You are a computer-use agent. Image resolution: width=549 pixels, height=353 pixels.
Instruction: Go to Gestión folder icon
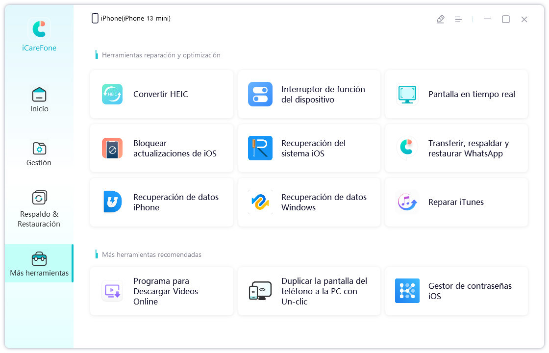coord(39,149)
